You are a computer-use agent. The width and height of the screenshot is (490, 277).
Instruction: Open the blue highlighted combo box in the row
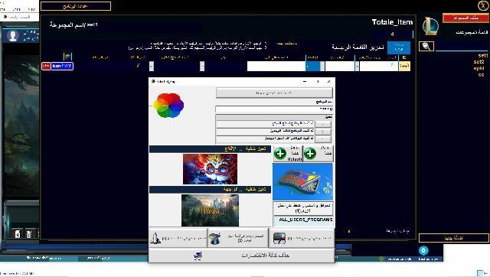point(315,66)
